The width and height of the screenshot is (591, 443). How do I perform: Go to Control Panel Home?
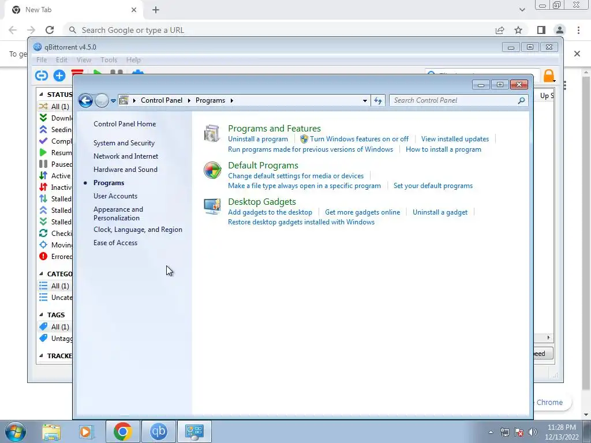[x=125, y=124]
